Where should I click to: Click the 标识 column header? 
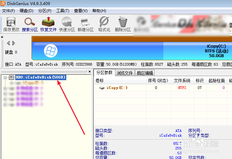200,81
